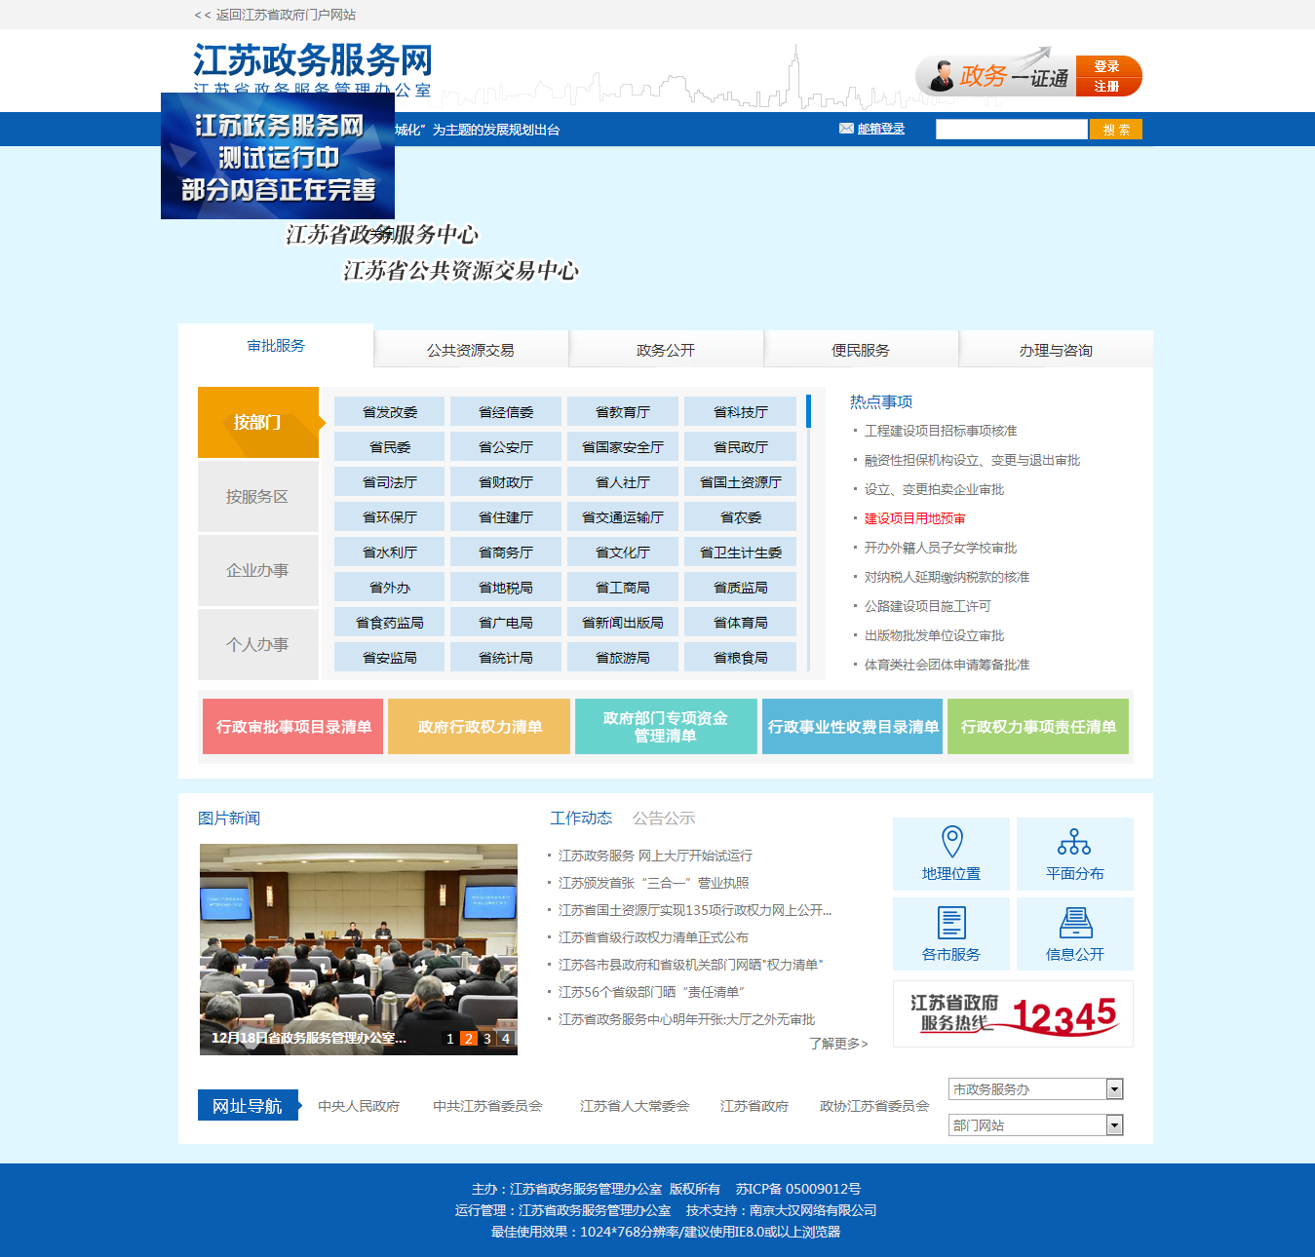Viewport: 1315px width, 1257px height.
Task: Click the orange 搜索 button
Action: (1115, 130)
